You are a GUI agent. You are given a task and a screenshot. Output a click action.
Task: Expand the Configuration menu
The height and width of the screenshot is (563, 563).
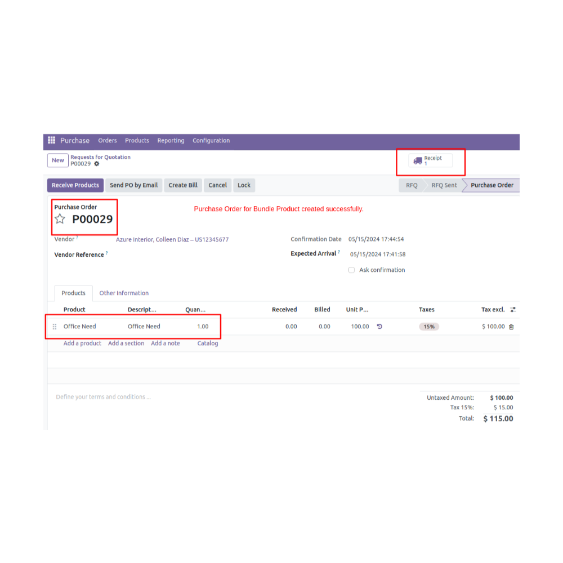[211, 141]
